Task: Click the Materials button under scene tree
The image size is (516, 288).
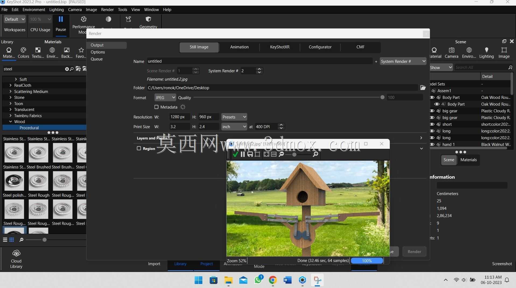Action: (468, 160)
